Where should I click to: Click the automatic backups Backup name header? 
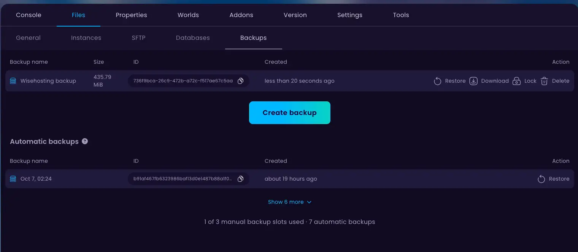(x=29, y=161)
